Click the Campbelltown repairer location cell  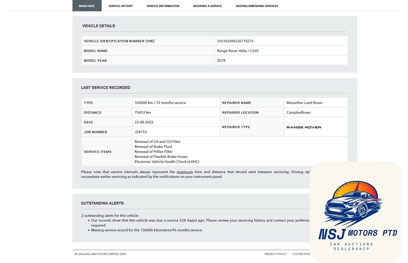point(298,113)
